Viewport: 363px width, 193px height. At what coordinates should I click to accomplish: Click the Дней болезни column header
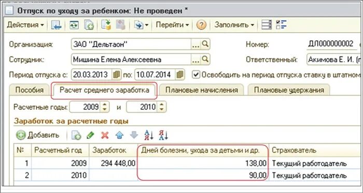click(203, 151)
